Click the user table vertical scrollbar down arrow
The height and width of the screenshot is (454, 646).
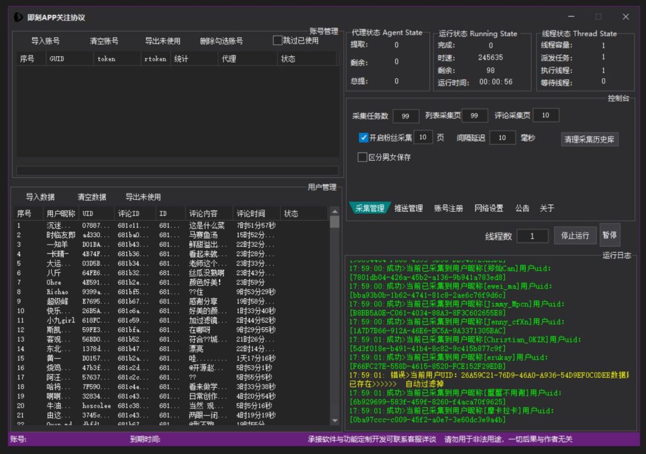point(335,421)
